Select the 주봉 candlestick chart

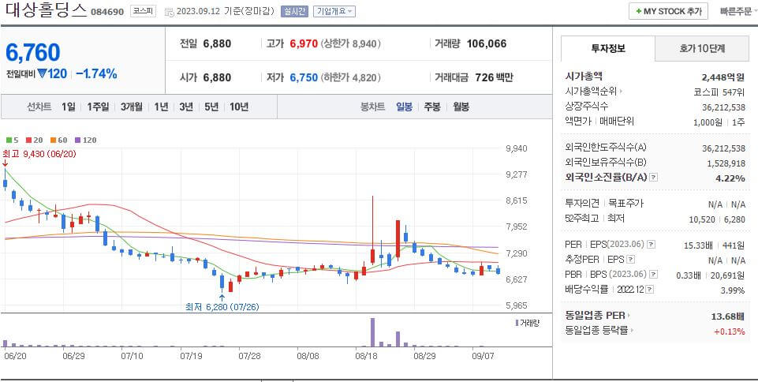(x=432, y=107)
